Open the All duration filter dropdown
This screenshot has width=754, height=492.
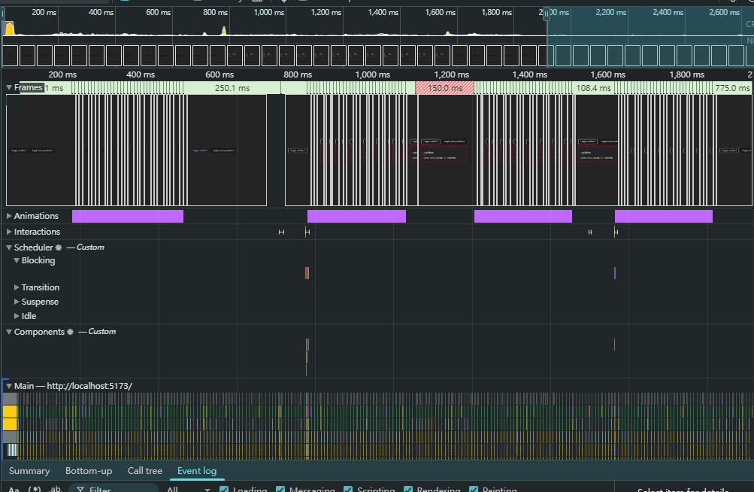click(188, 490)
